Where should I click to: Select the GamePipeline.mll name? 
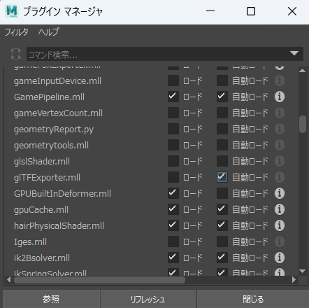coord(49,97)
